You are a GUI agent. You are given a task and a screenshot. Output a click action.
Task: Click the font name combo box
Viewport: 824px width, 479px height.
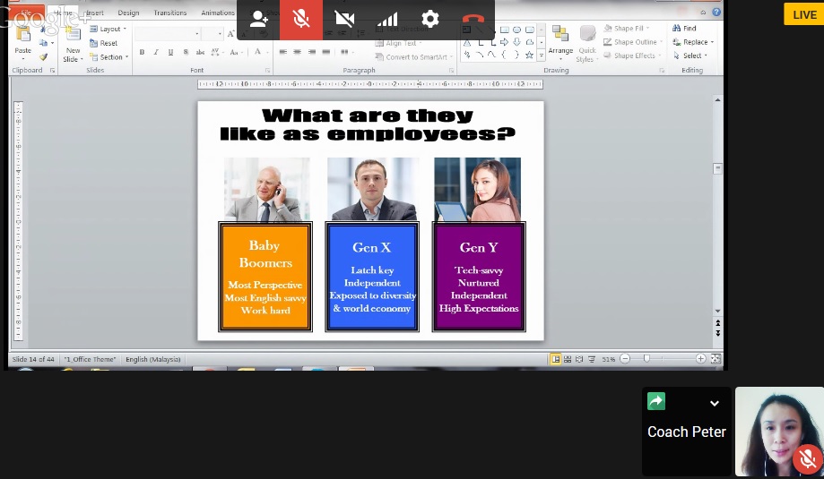pyautogui.click(x=169, y=34)
